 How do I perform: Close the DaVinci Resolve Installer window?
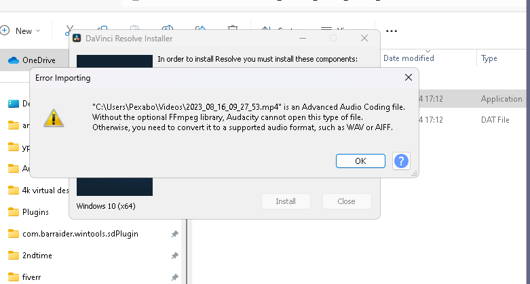coord(364,38)
